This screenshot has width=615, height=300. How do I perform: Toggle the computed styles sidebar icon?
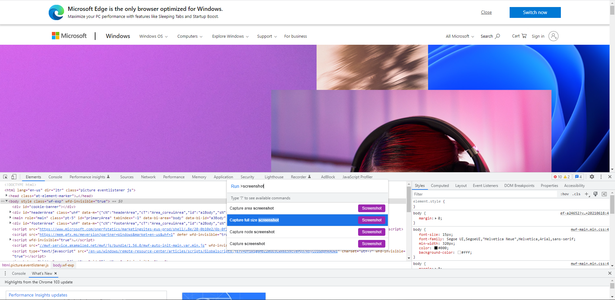click(x=604, y=194)
